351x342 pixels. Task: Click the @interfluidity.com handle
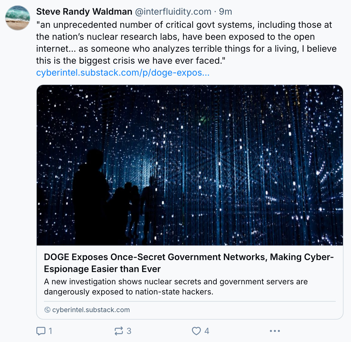173,12
